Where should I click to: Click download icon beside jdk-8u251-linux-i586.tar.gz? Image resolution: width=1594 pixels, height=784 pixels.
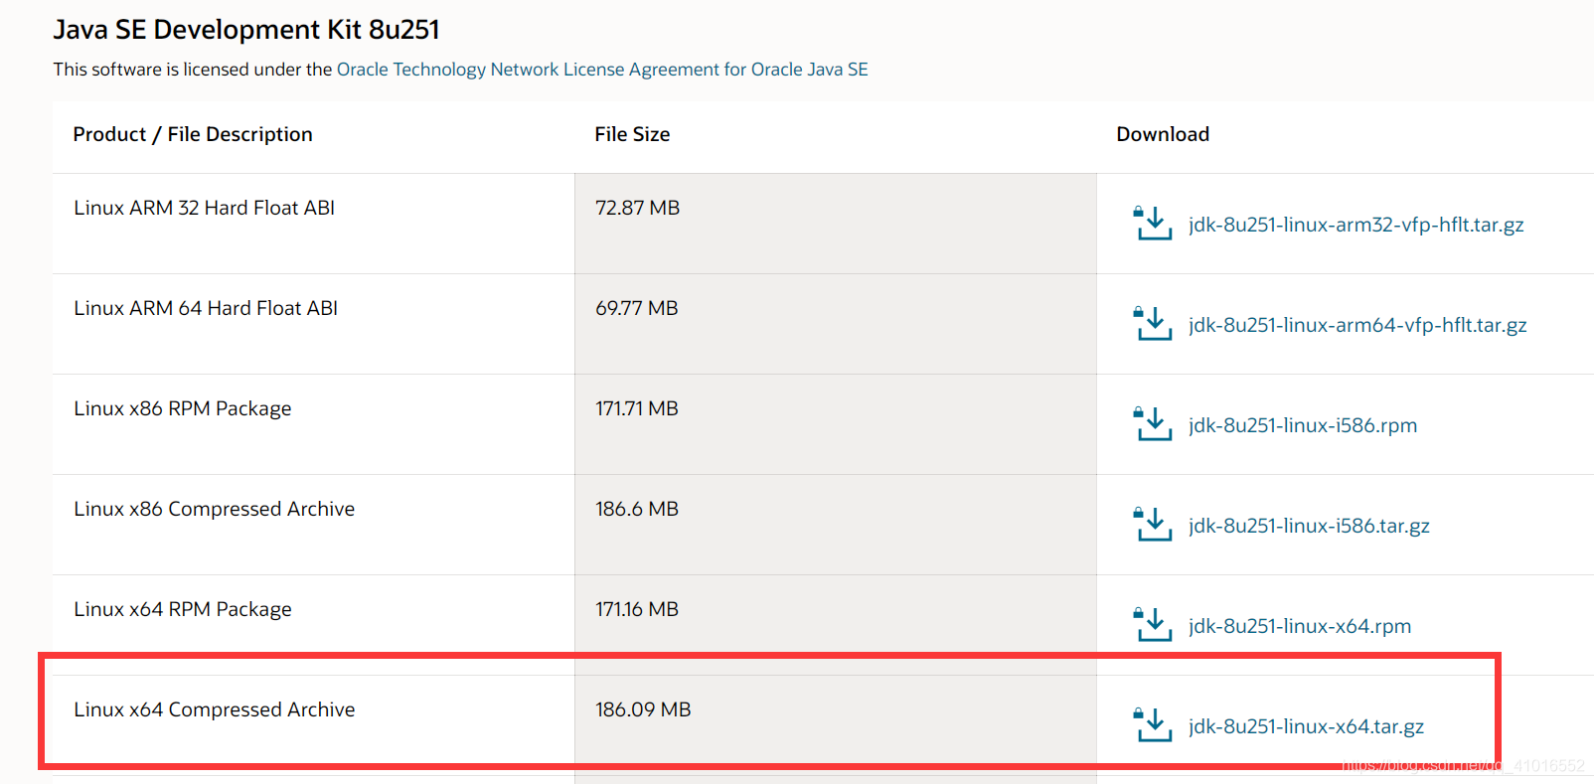click(x=1153, y=525)
